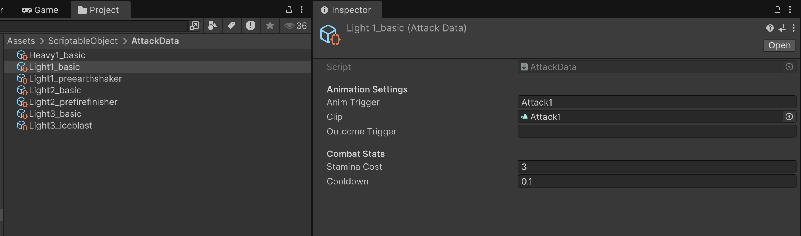This screenshot has width=801, height=236.
Task: Click Search by Type filter icon
Action: point(212,26)
